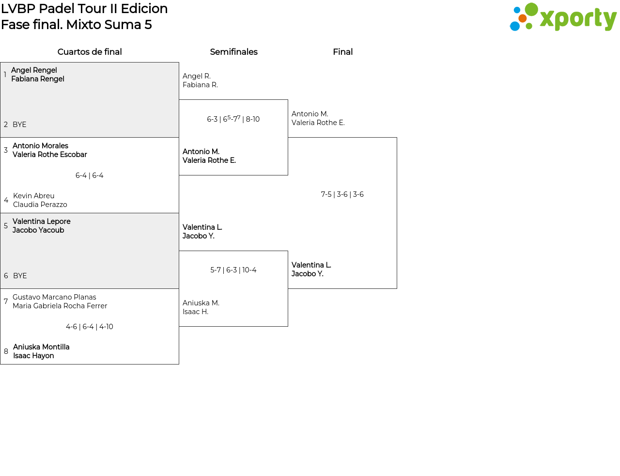Click semifinalist Aniuska M. and Isaac H.

pos(201,307)
